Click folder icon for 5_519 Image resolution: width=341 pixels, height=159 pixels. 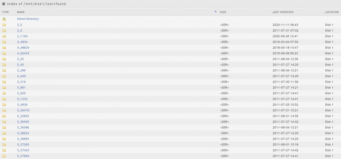pyautogui.click(x=4, y=82)
